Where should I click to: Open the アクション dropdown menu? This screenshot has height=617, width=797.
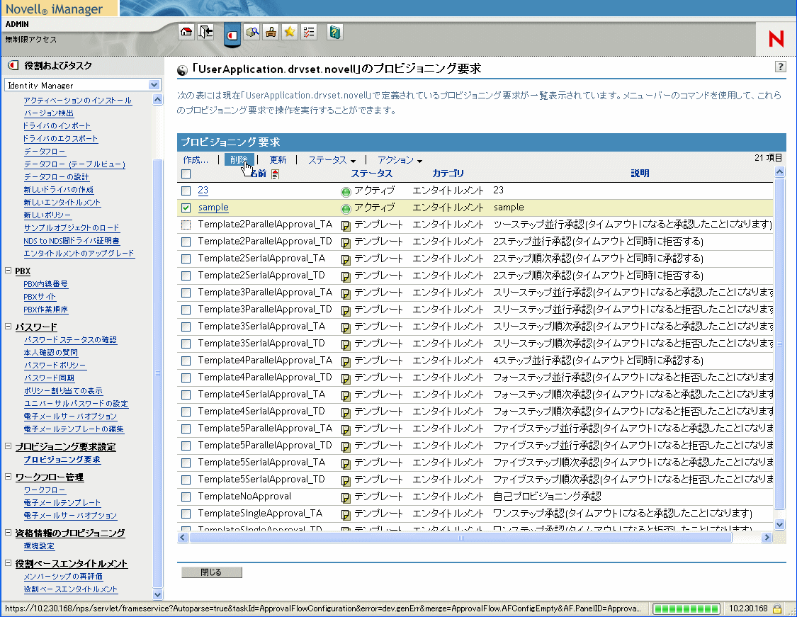[x=400, y=159]
